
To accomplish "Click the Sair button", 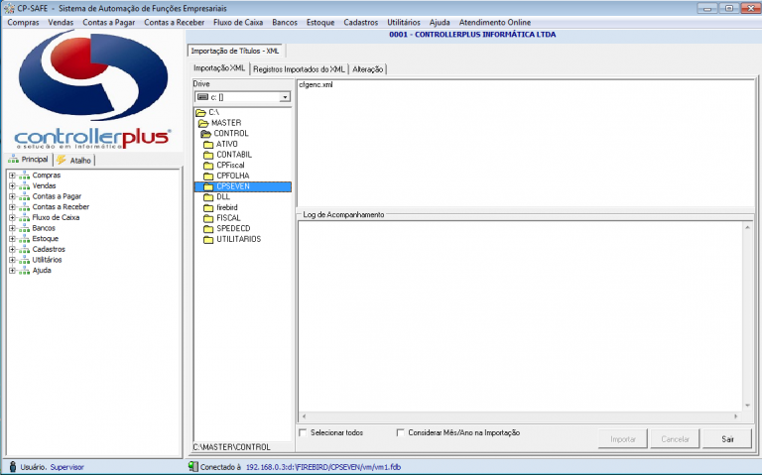I will (727, 439).
